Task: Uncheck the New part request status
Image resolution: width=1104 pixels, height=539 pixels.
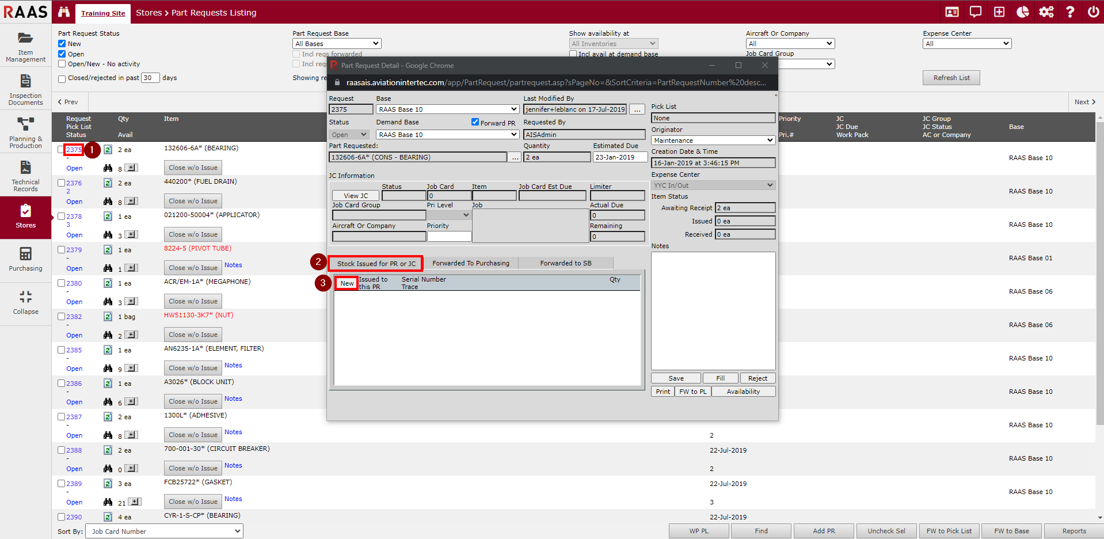Action: (62, 44)
